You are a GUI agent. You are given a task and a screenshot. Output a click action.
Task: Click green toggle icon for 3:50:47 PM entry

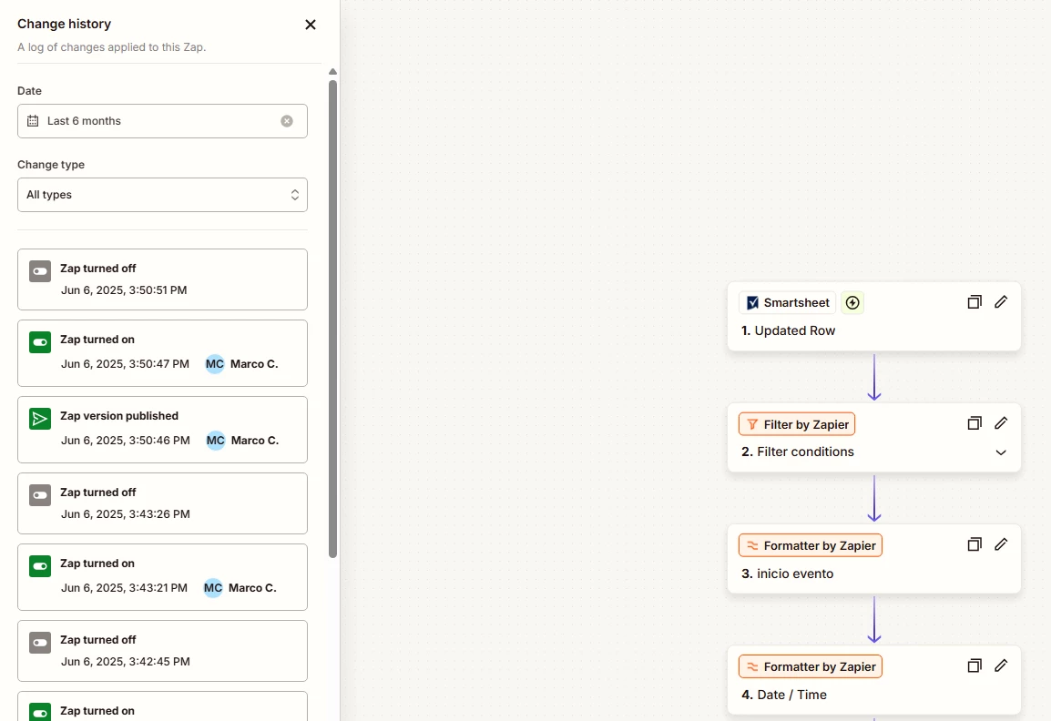pyautogui.click(x=40, y=342)
